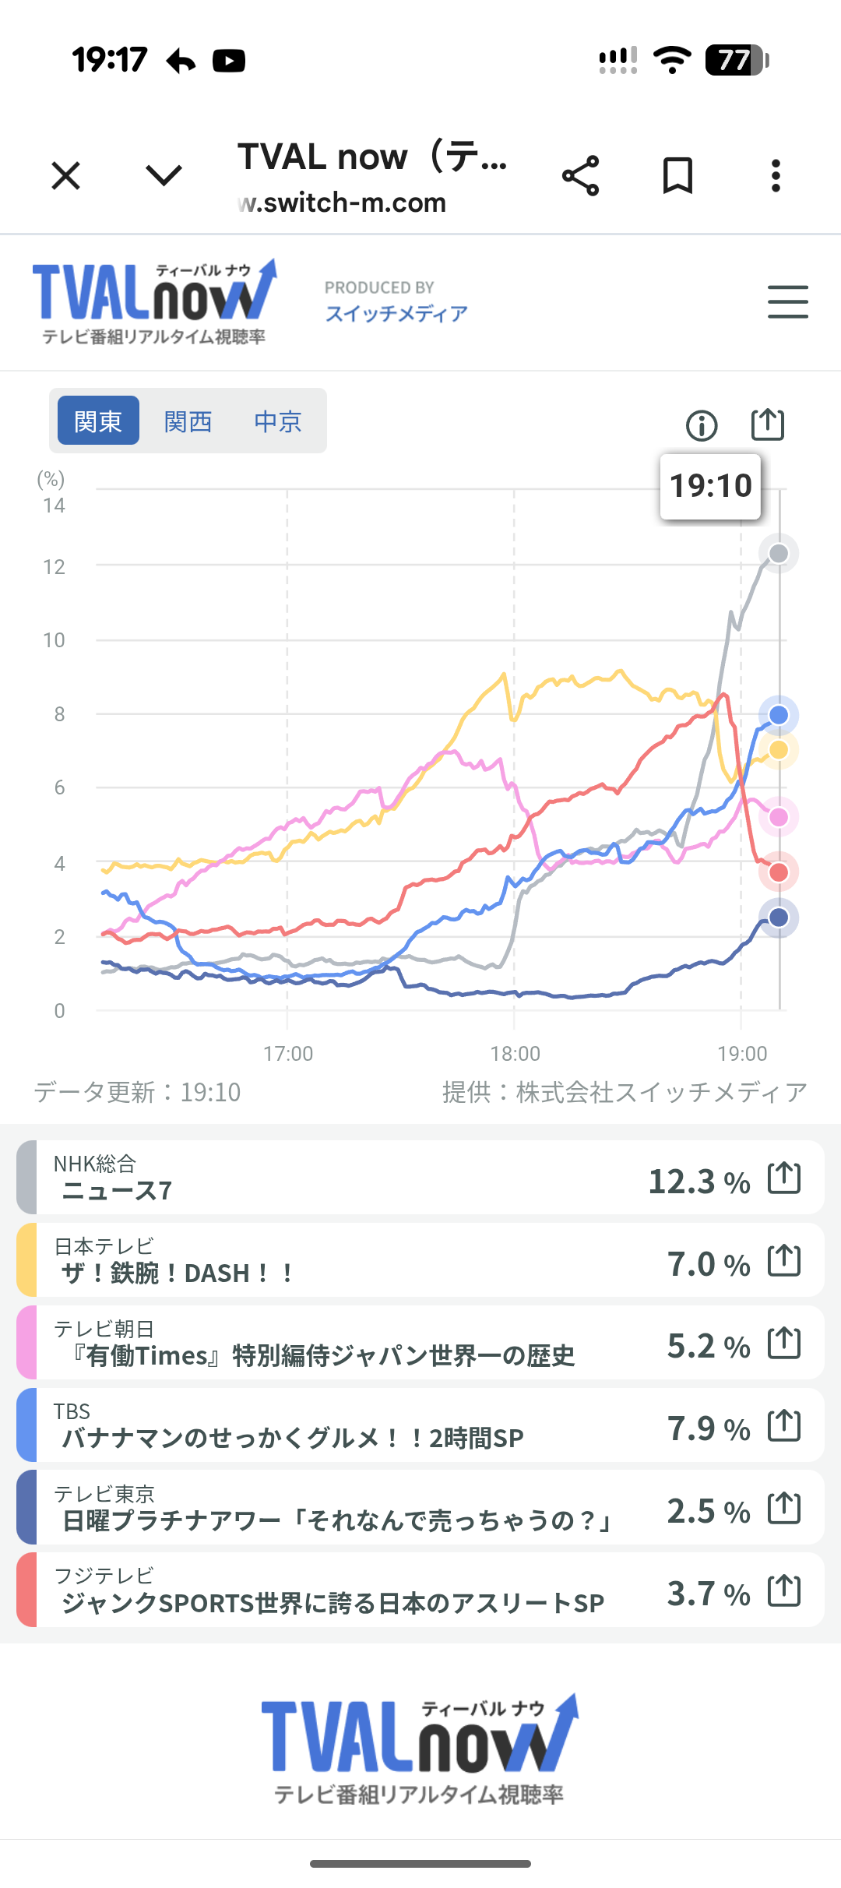Click the yellow 日本テレビ color swatch

click(x=27, y=1260)
